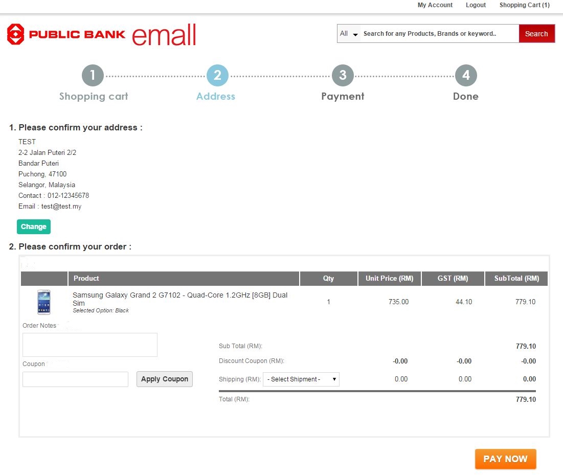Click the red Search button

coord(536,34)
